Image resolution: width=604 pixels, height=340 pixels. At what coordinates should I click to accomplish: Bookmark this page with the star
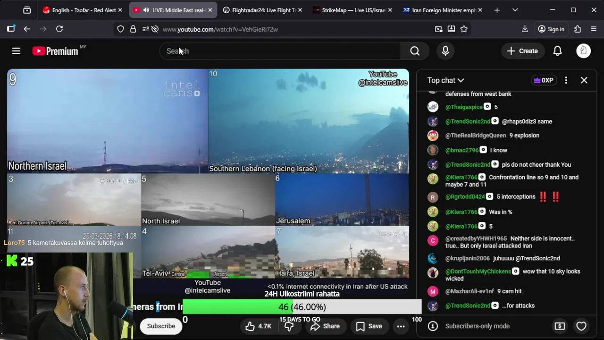[464, 29]
